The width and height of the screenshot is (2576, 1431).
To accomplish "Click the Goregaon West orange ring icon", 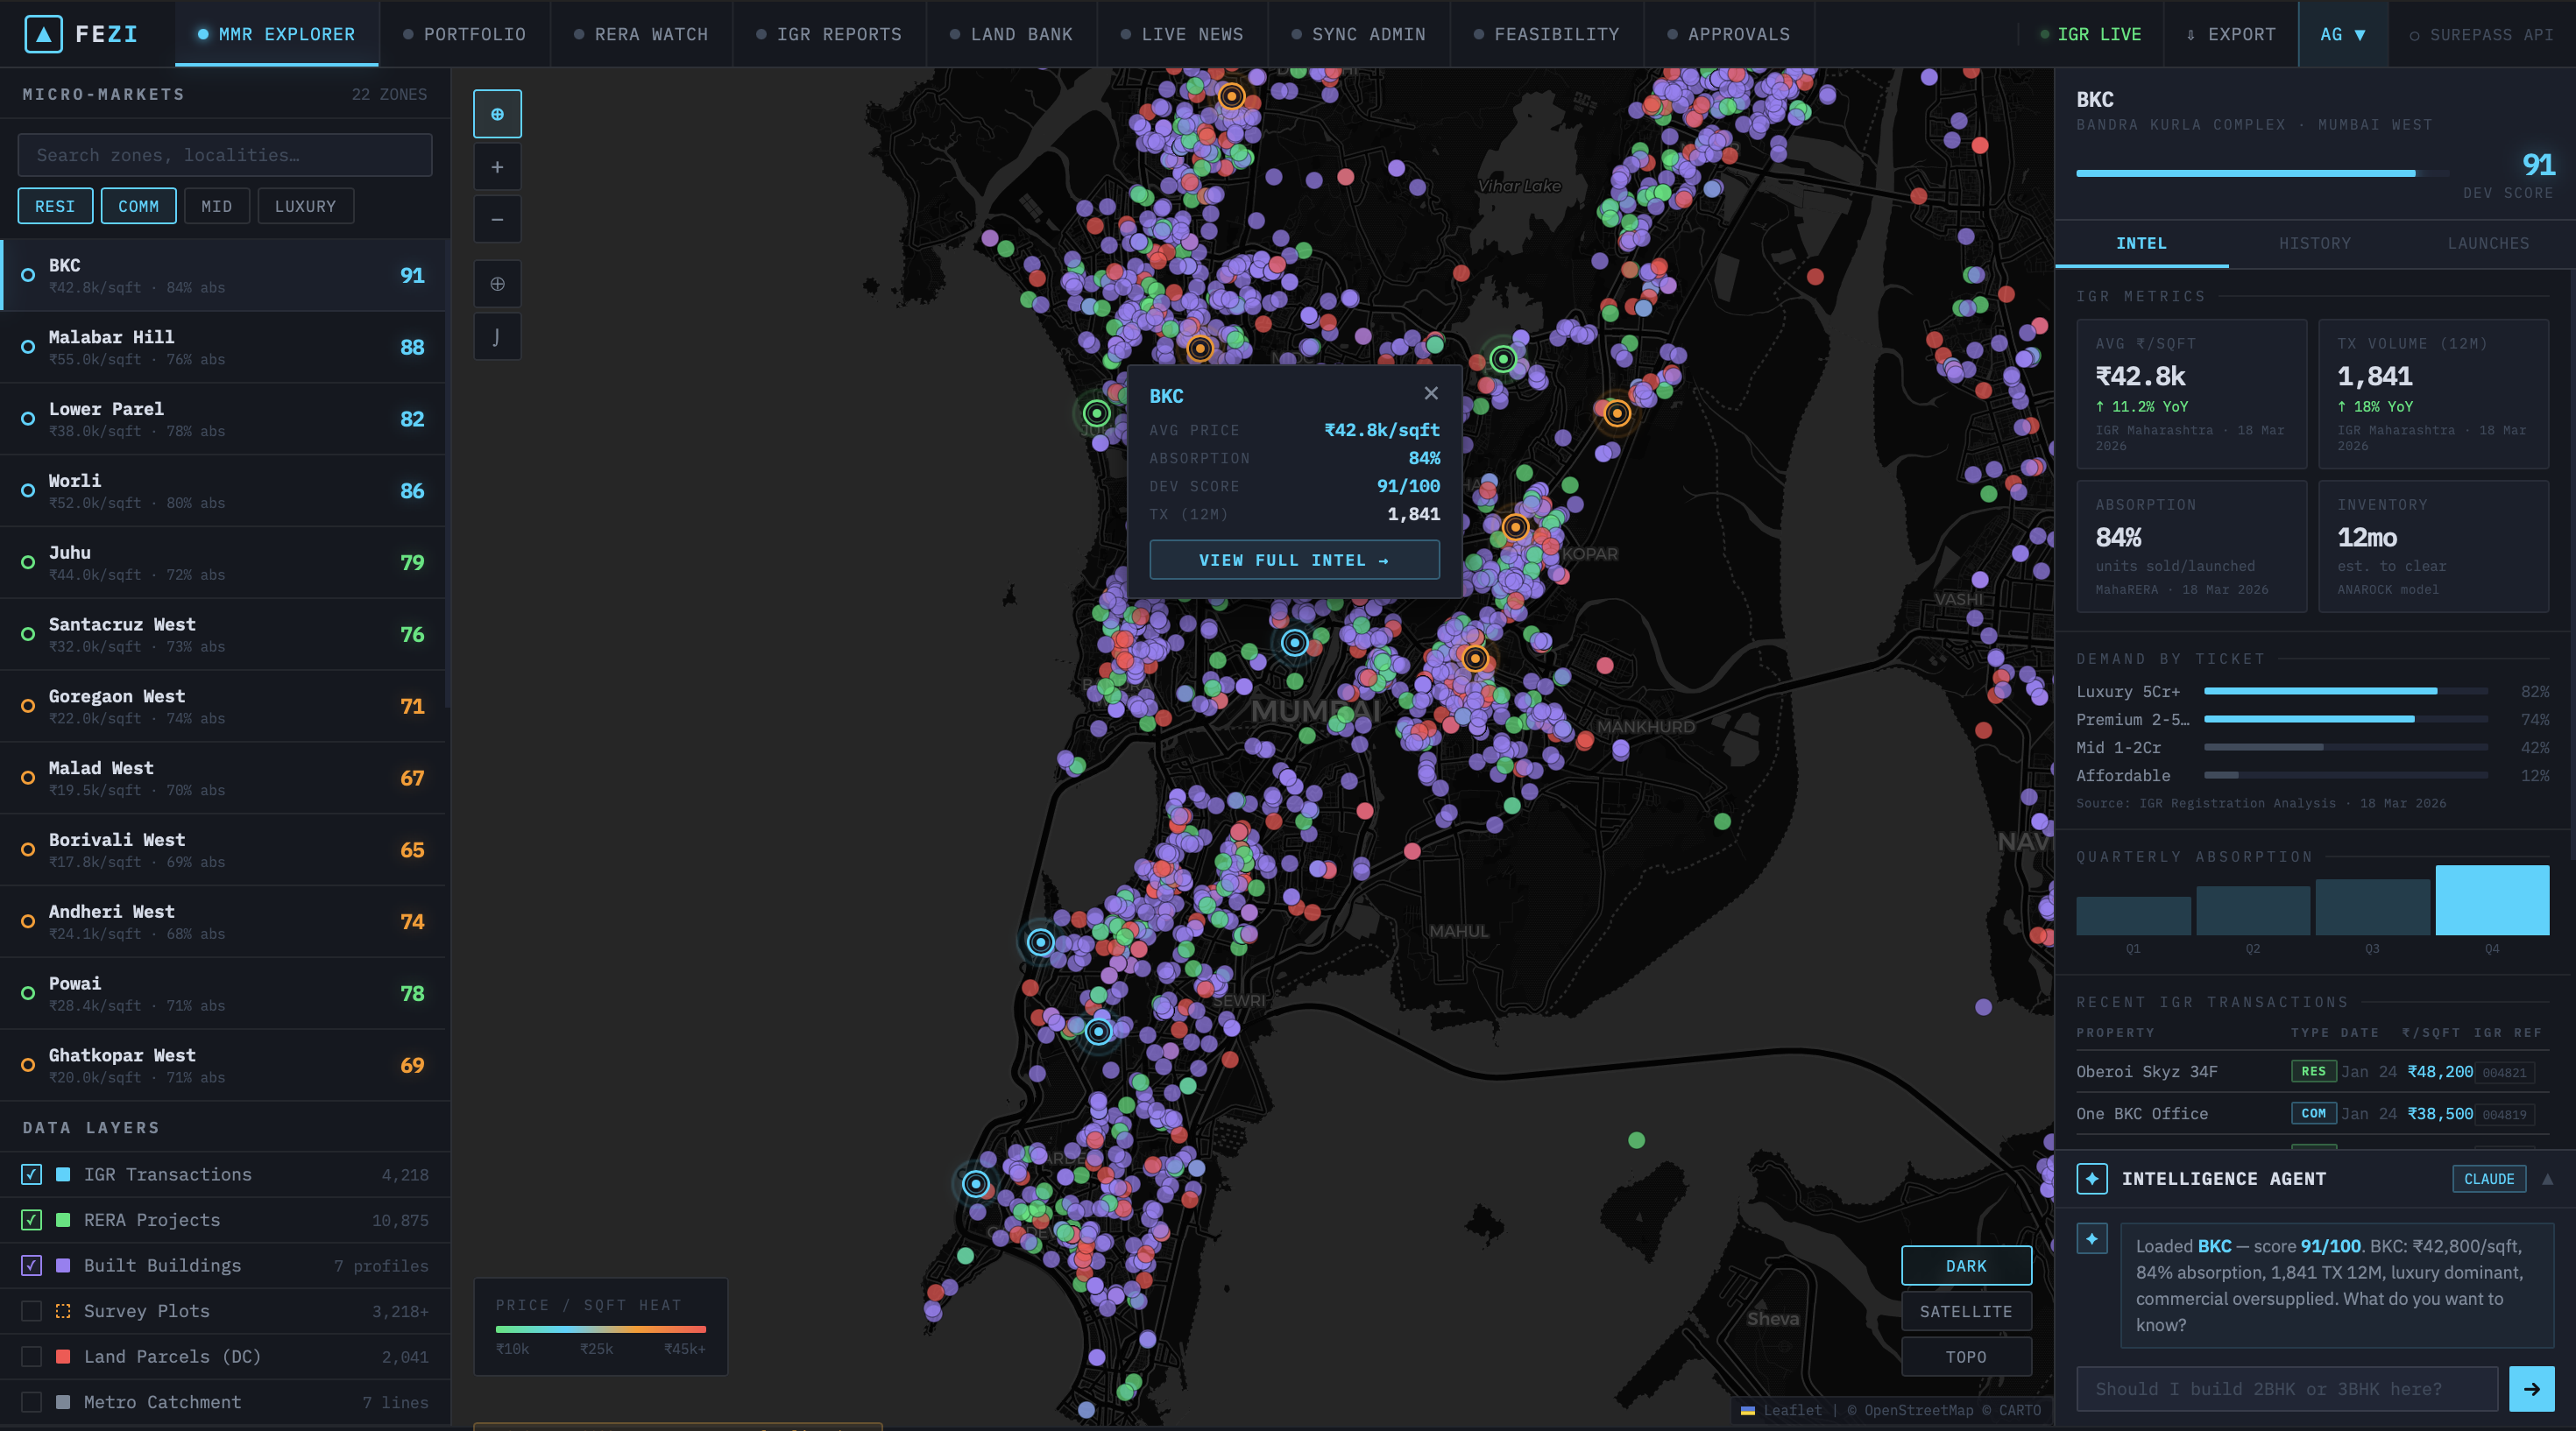I will pyautogui.click(x=28, y=707).
